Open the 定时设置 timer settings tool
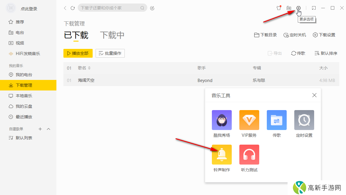Screen dimensions: 346x195 (x=304, y=120)
